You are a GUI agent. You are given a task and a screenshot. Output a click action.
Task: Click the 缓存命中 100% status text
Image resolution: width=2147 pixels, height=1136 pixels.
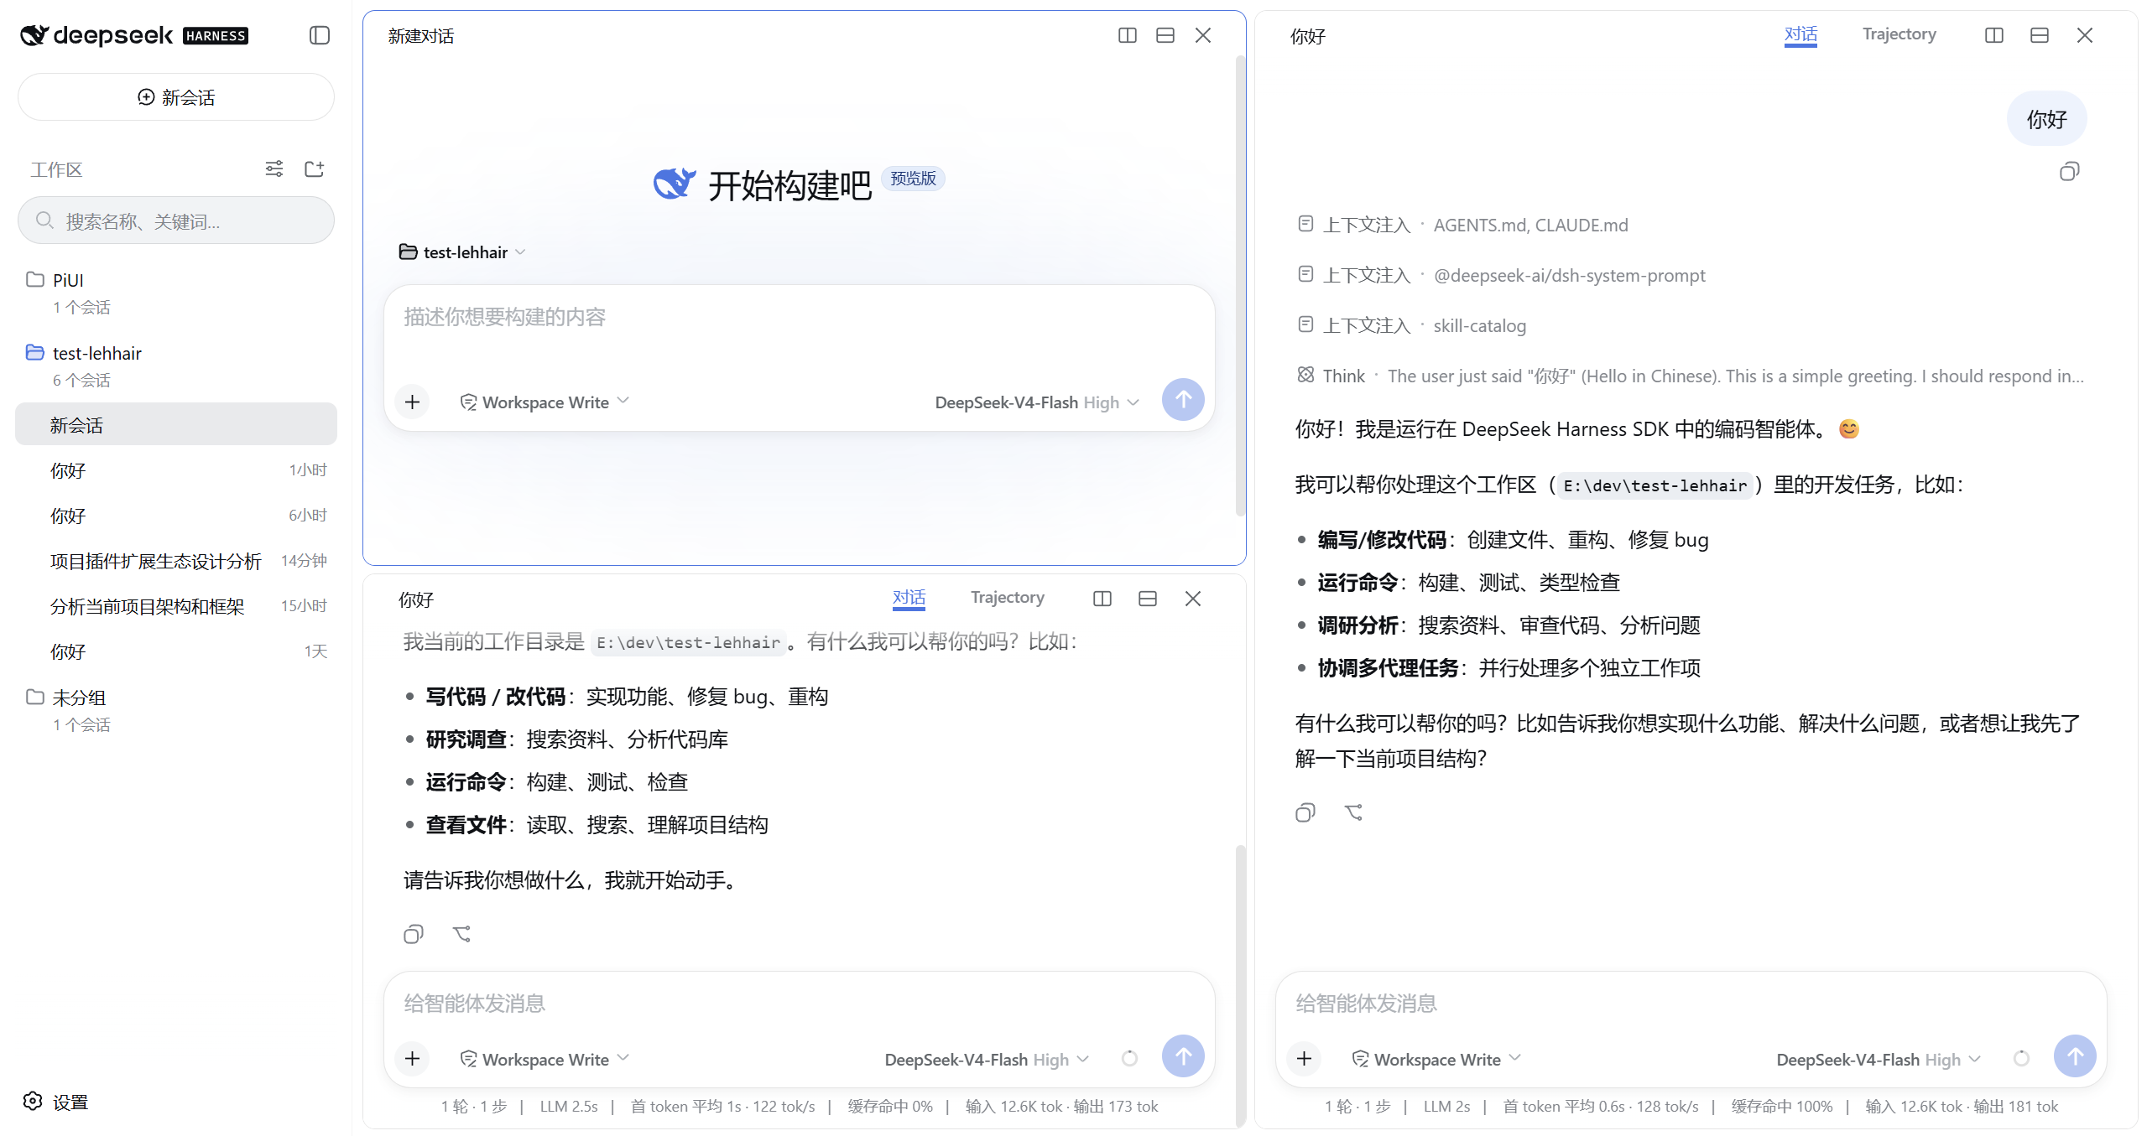click(x=1781, y=1107)
